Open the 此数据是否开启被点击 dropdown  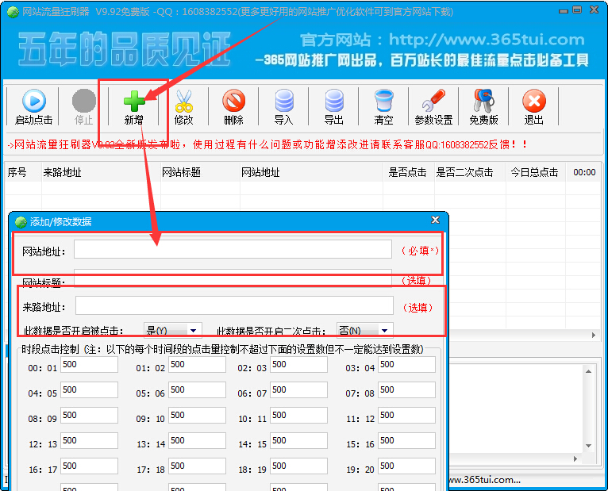tap(193, 331)
